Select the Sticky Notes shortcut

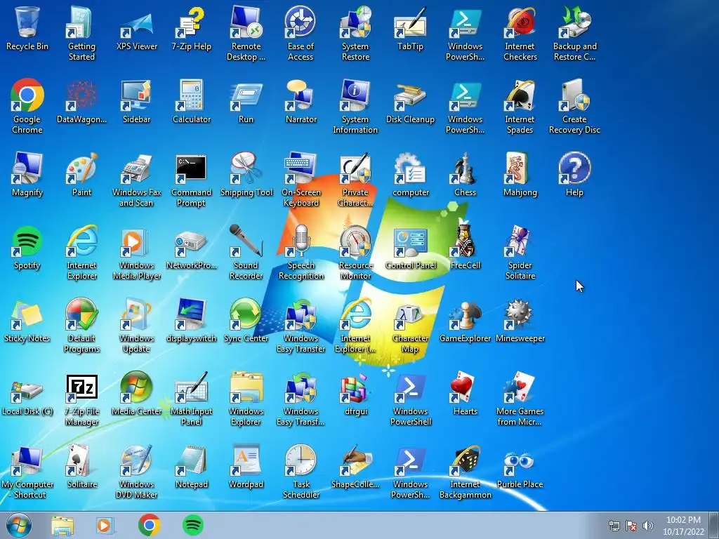[27, 320]
